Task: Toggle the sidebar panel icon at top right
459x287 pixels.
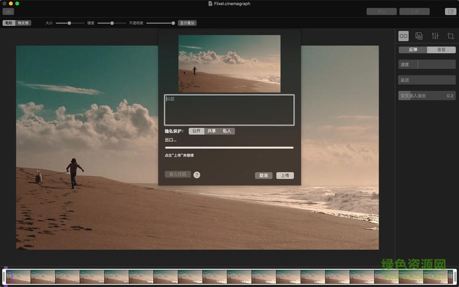Action: [x=450, y=11]
